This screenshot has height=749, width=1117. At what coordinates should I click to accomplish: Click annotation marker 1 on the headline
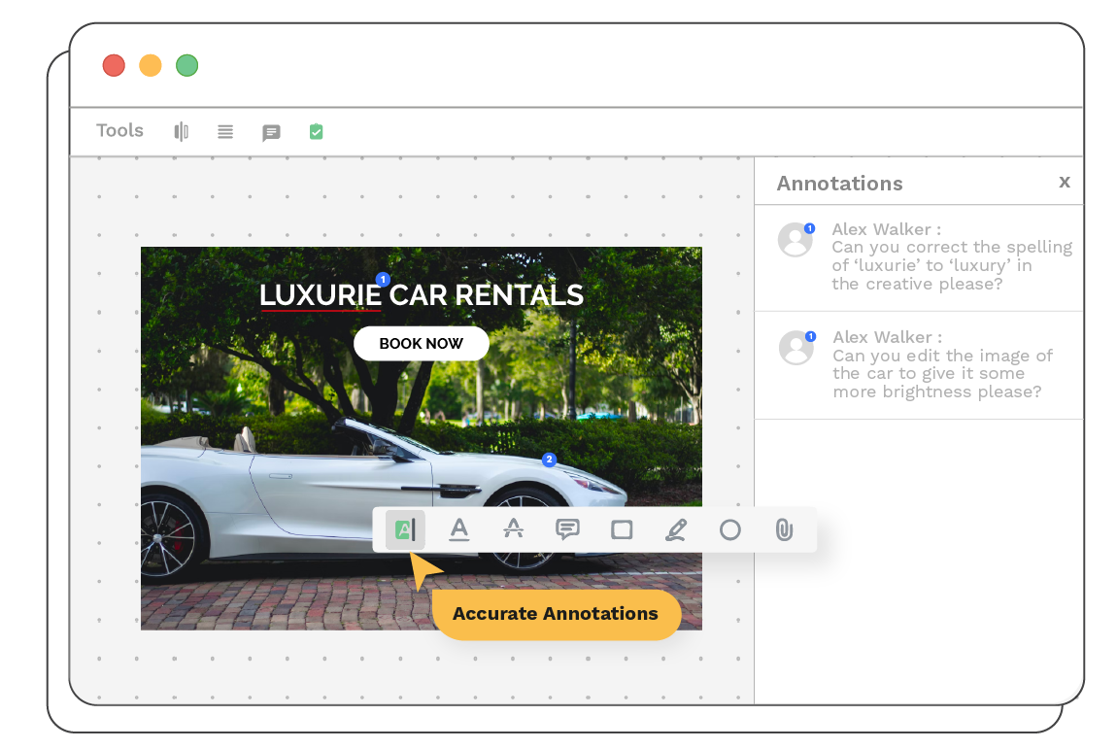[x=382, y=279]
